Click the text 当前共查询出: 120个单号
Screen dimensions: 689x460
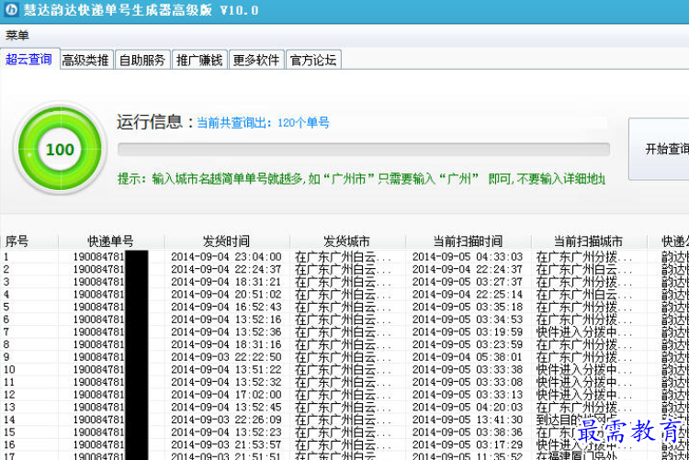tap(263, 123)
